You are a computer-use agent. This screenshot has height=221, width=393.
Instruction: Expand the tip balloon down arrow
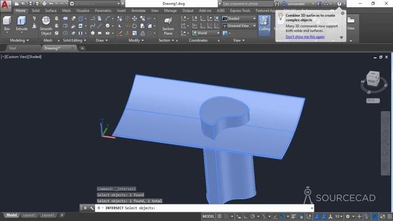coord(341,37)
